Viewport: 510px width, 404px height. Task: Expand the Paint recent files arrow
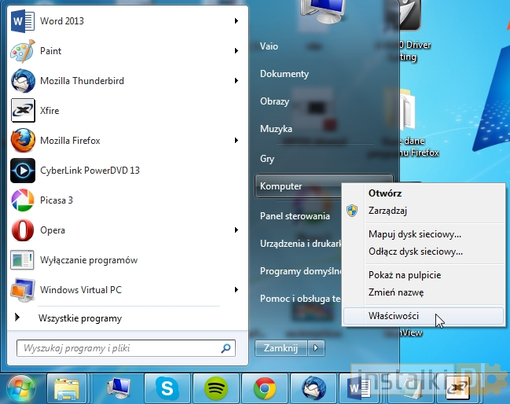pos(237,51)
